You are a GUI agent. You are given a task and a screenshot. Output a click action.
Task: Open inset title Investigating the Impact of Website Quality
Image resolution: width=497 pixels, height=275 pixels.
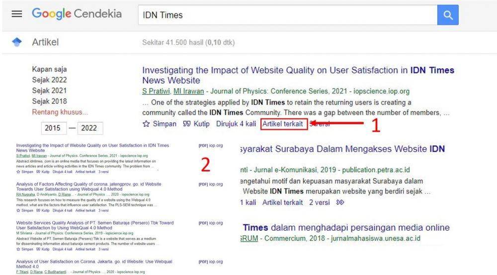point(92,148)
